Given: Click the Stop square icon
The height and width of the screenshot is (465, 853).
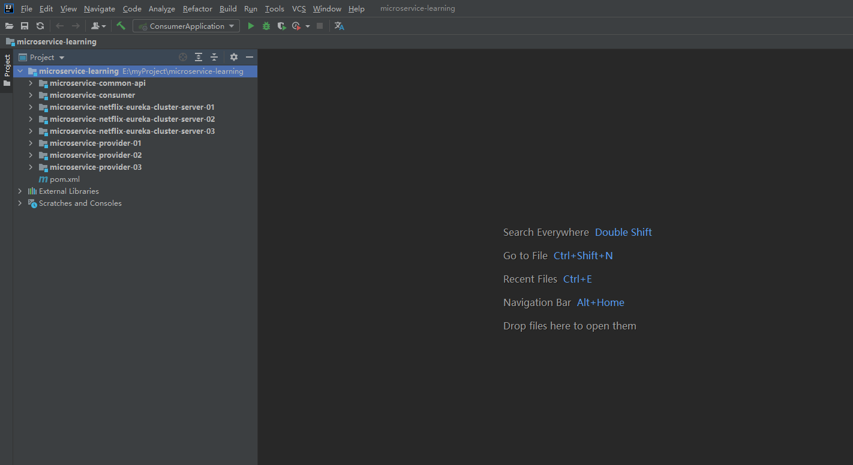Looking at the screenshot, I should (x=320, y=26).
